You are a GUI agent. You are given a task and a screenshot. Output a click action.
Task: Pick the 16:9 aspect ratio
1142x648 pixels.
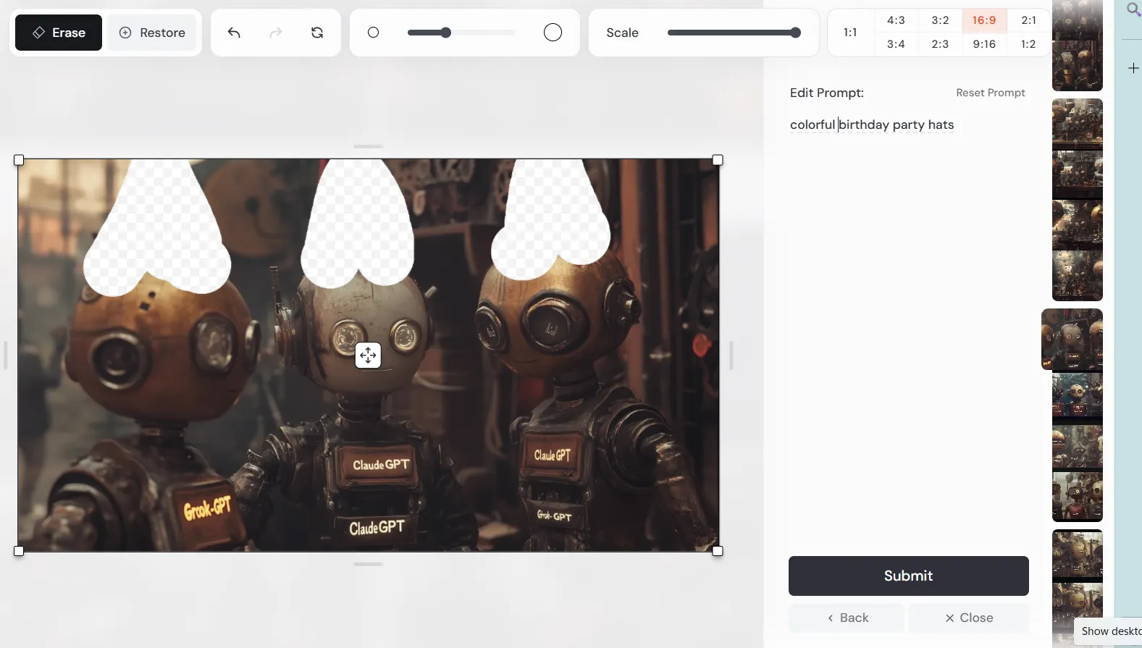(984, 20)
